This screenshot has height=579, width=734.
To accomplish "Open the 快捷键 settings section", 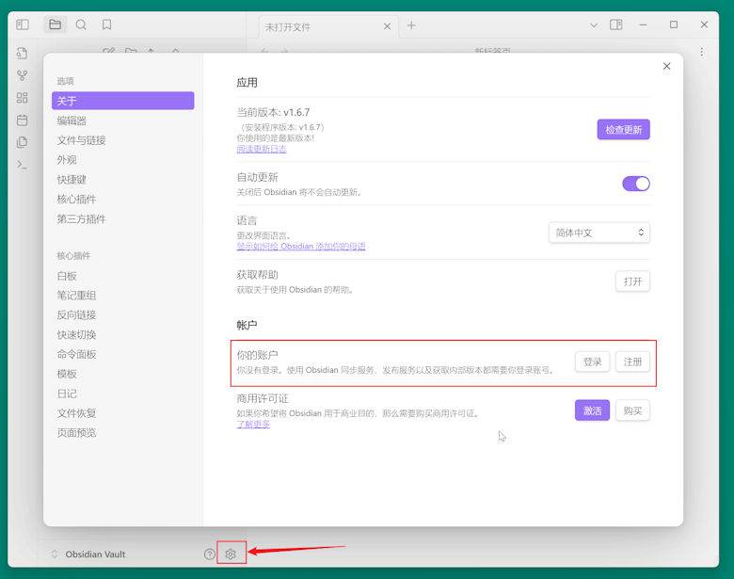I will coord(72,180).
